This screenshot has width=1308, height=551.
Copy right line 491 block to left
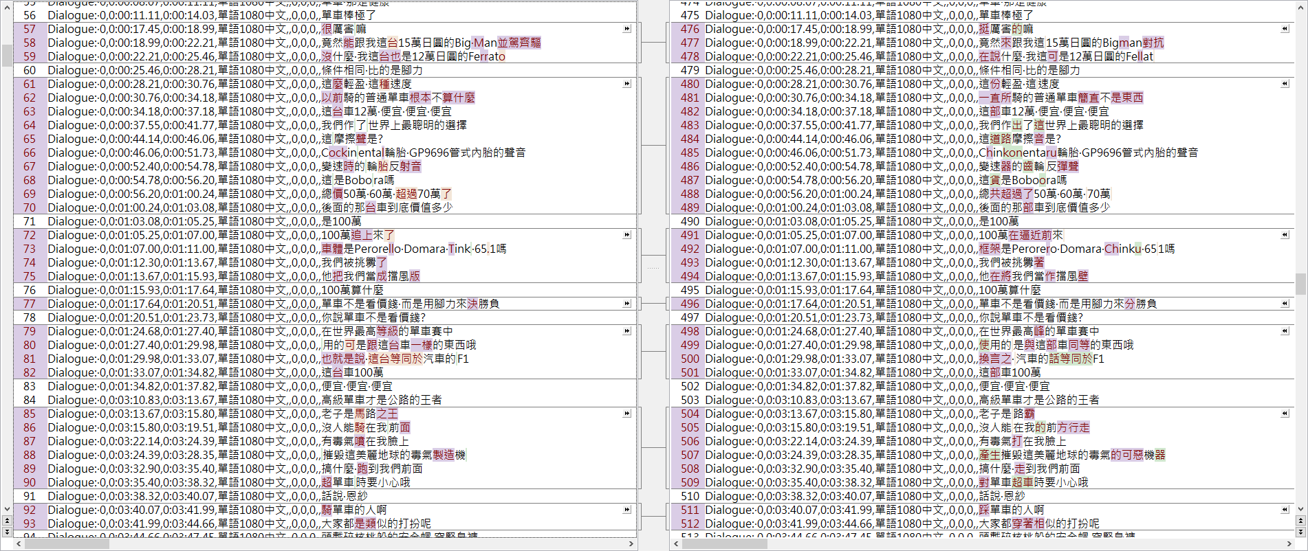click(1285, 235)
